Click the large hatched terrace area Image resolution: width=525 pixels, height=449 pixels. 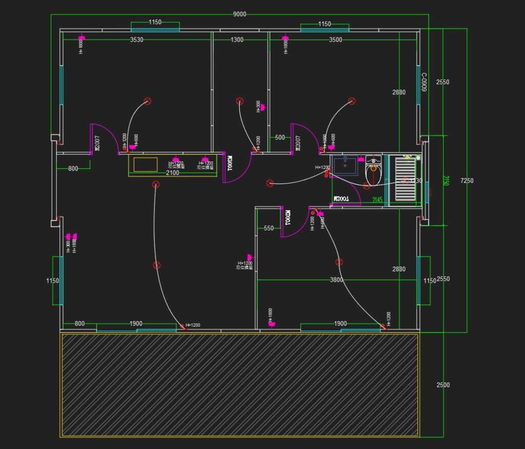(240, 384)
